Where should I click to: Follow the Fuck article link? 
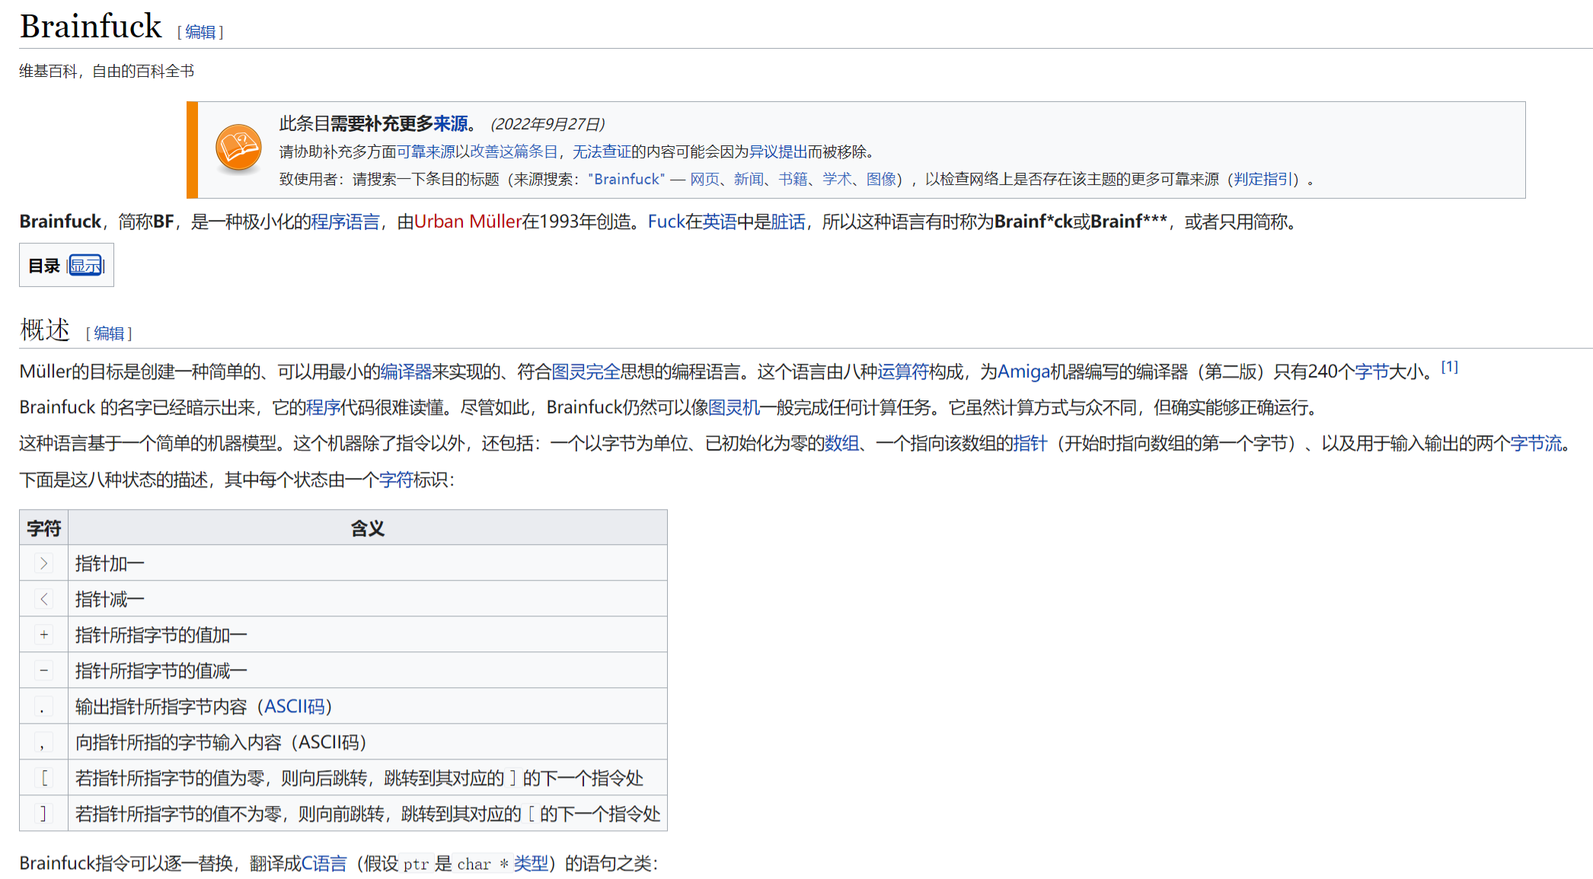click(x=666, y=221)
